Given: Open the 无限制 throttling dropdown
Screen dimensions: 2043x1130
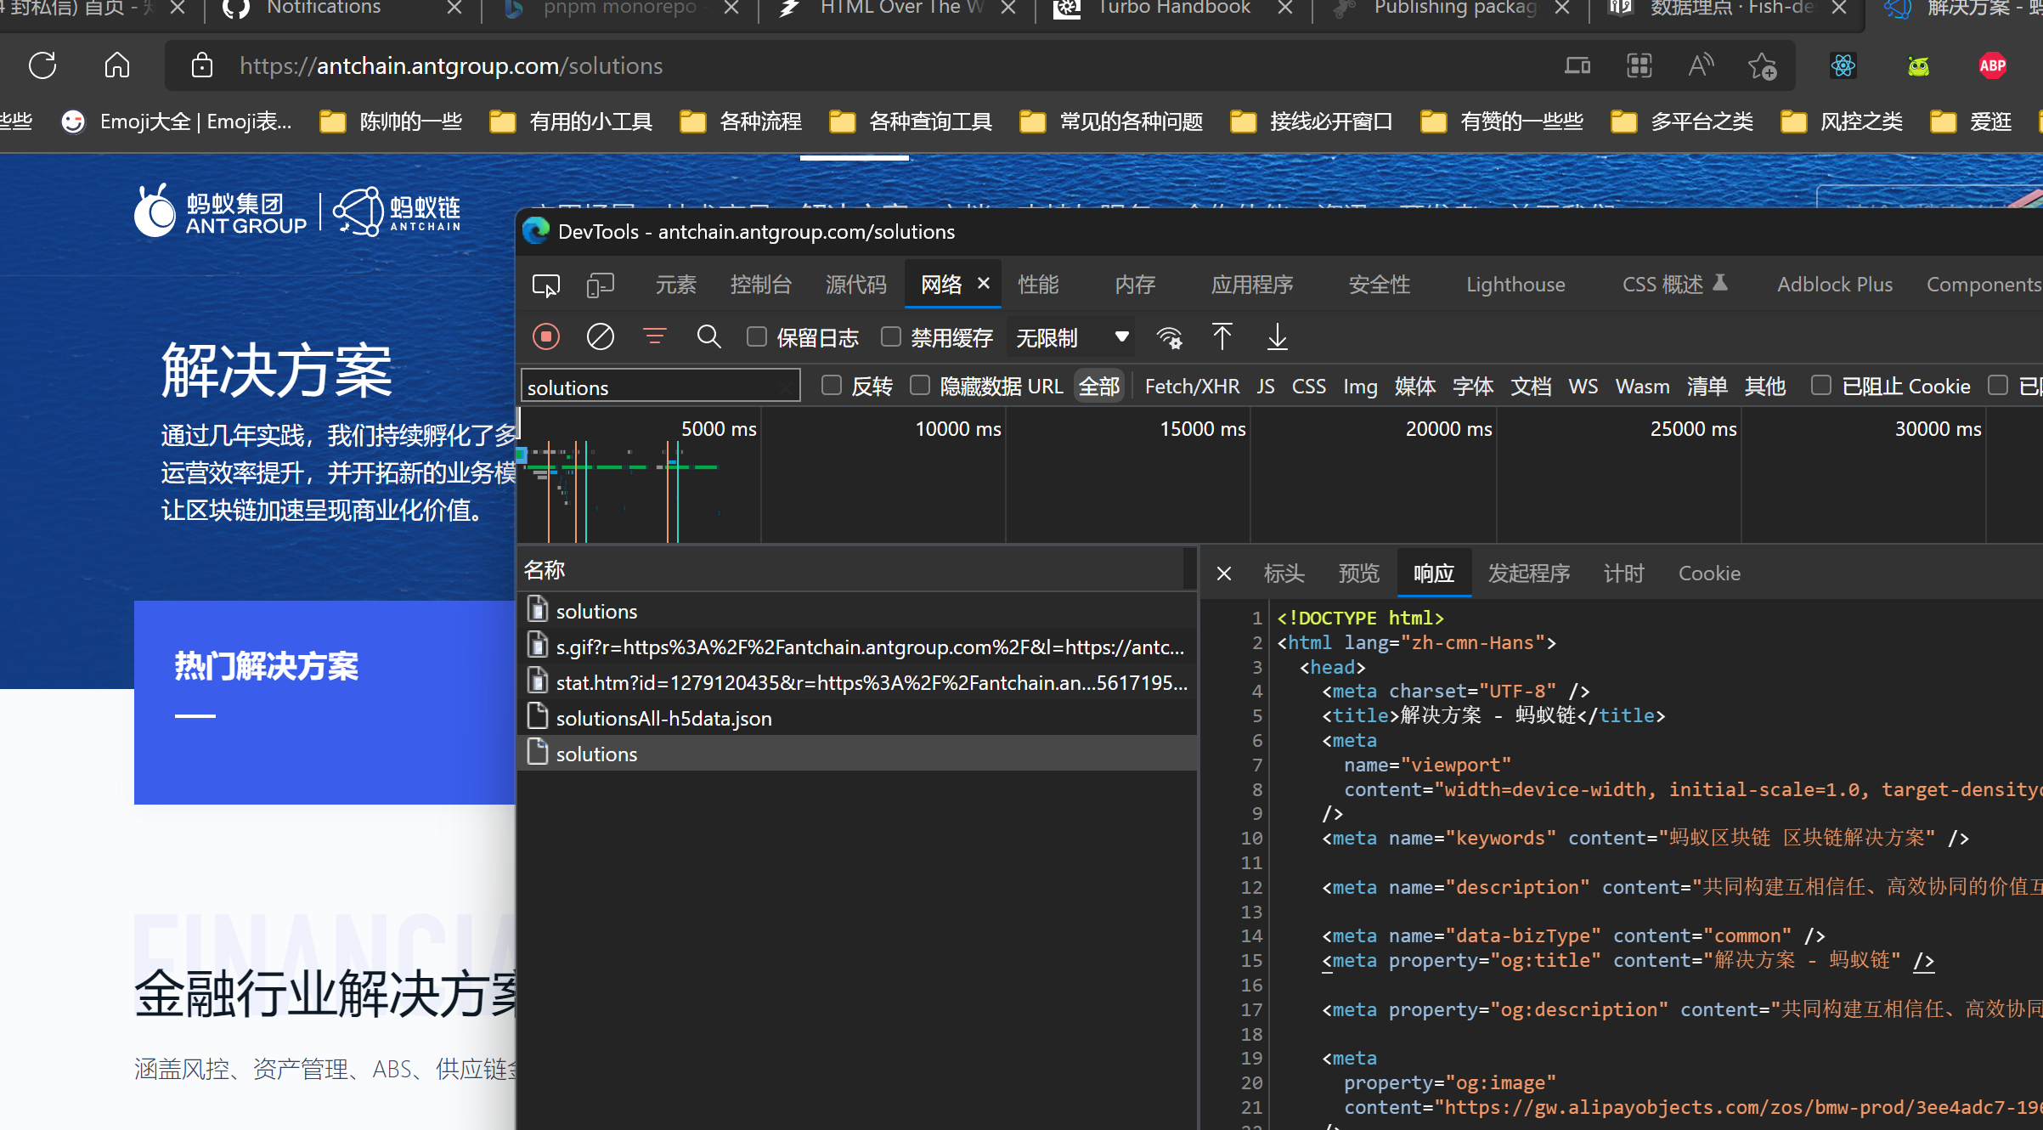Looking at the screenshot, I should pos(1072,337).
